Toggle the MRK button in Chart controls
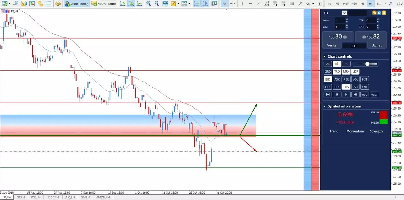The width and height of the screenshot is (404, 200). click(x=346, y=72)
